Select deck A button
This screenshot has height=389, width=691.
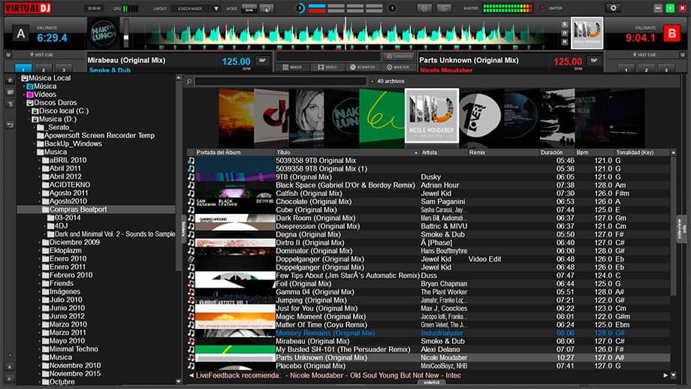[x=21, y=34]
